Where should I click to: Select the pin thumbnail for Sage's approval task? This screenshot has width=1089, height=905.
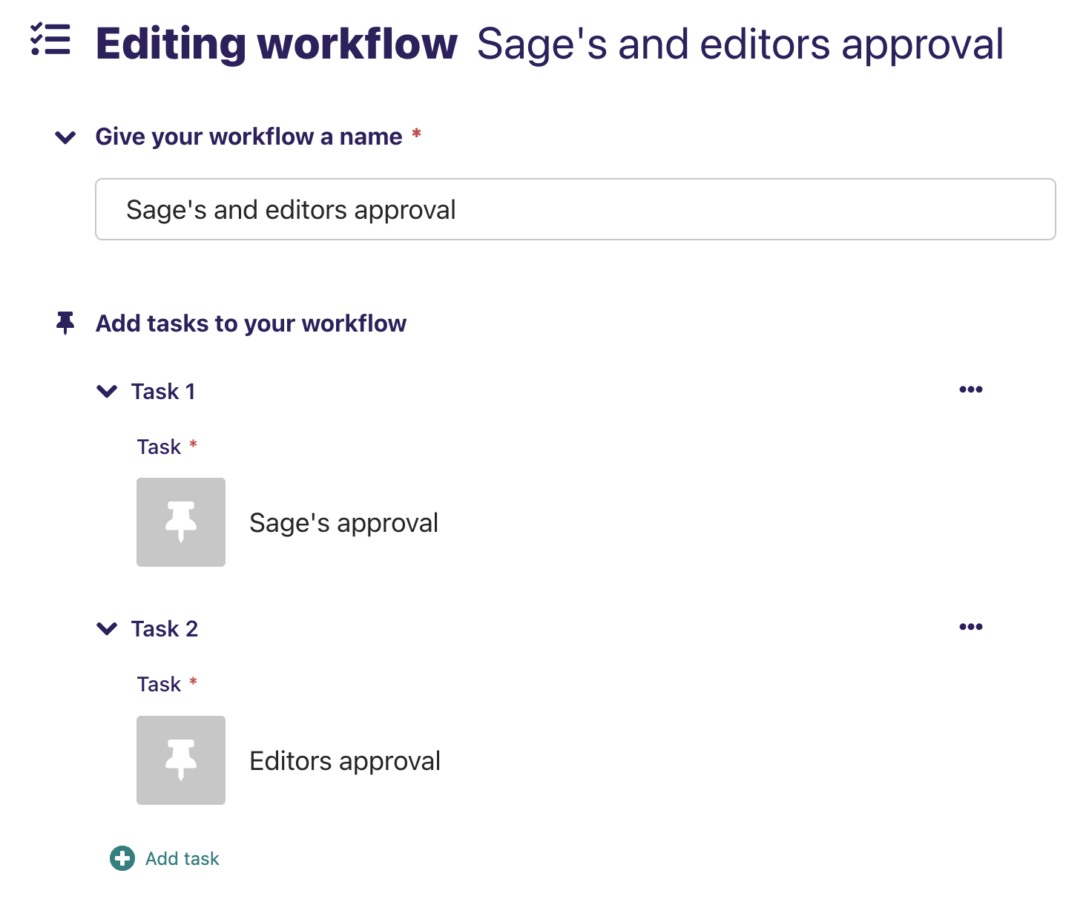180,521
